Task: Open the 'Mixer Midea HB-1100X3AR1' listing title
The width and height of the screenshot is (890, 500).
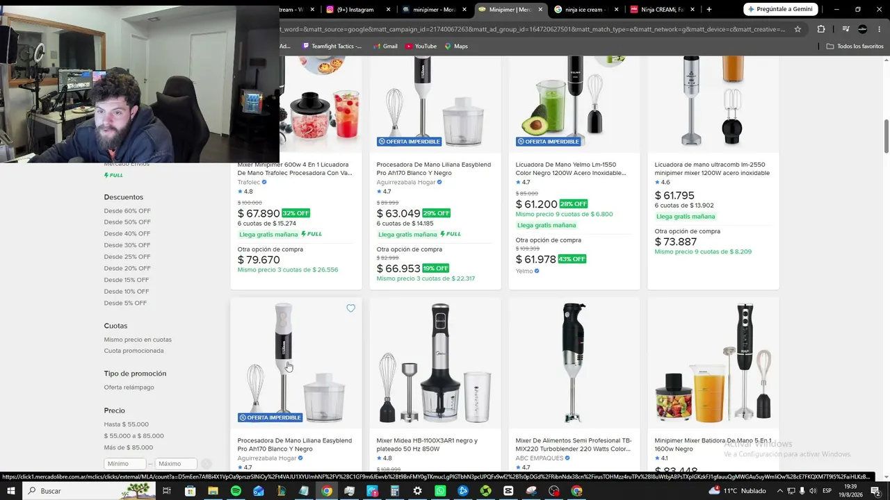Action: 427,444
